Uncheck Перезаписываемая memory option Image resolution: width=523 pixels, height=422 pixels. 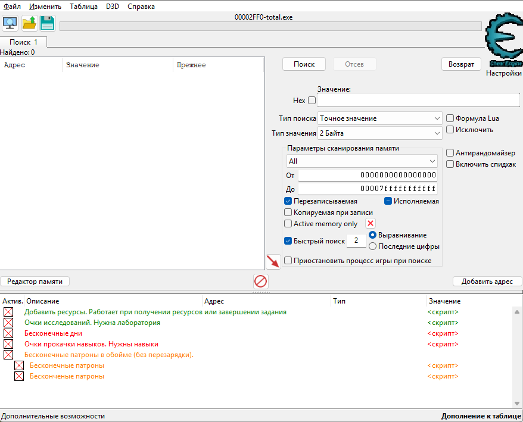click(x=287, y=201)
